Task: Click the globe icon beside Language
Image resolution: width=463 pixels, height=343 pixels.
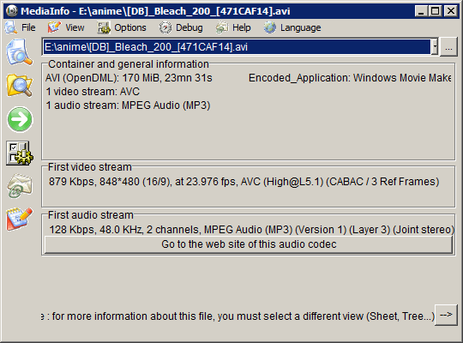Action: pyautogui.click(x=269, y=27)
